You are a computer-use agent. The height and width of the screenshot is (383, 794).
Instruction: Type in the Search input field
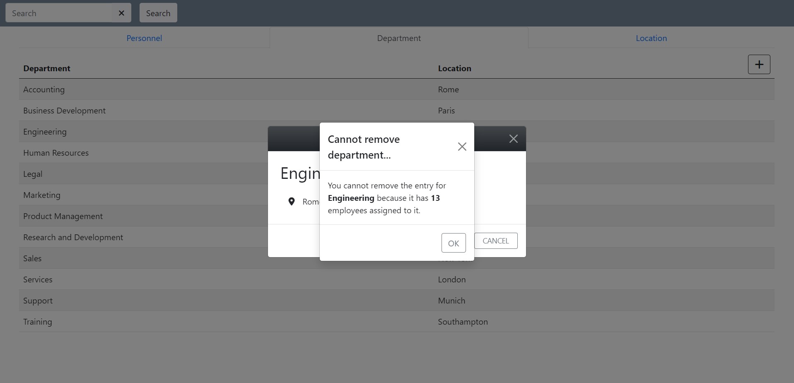[x=59, y=13]
